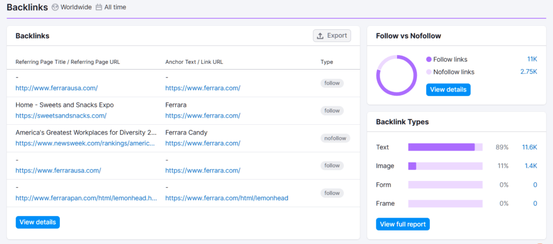Screen dimensions: 553x244
Task: Click the Backlink Types panel heading
Action: [402, 122]
